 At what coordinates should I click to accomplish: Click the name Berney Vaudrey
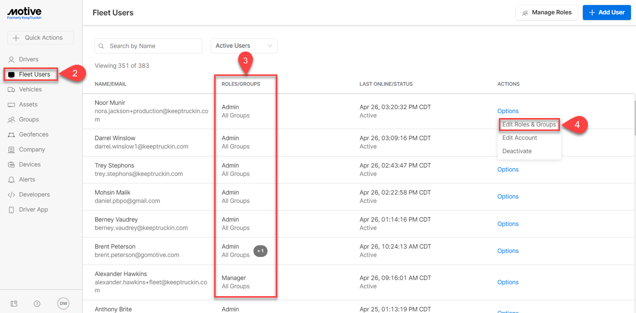(116, 220)
